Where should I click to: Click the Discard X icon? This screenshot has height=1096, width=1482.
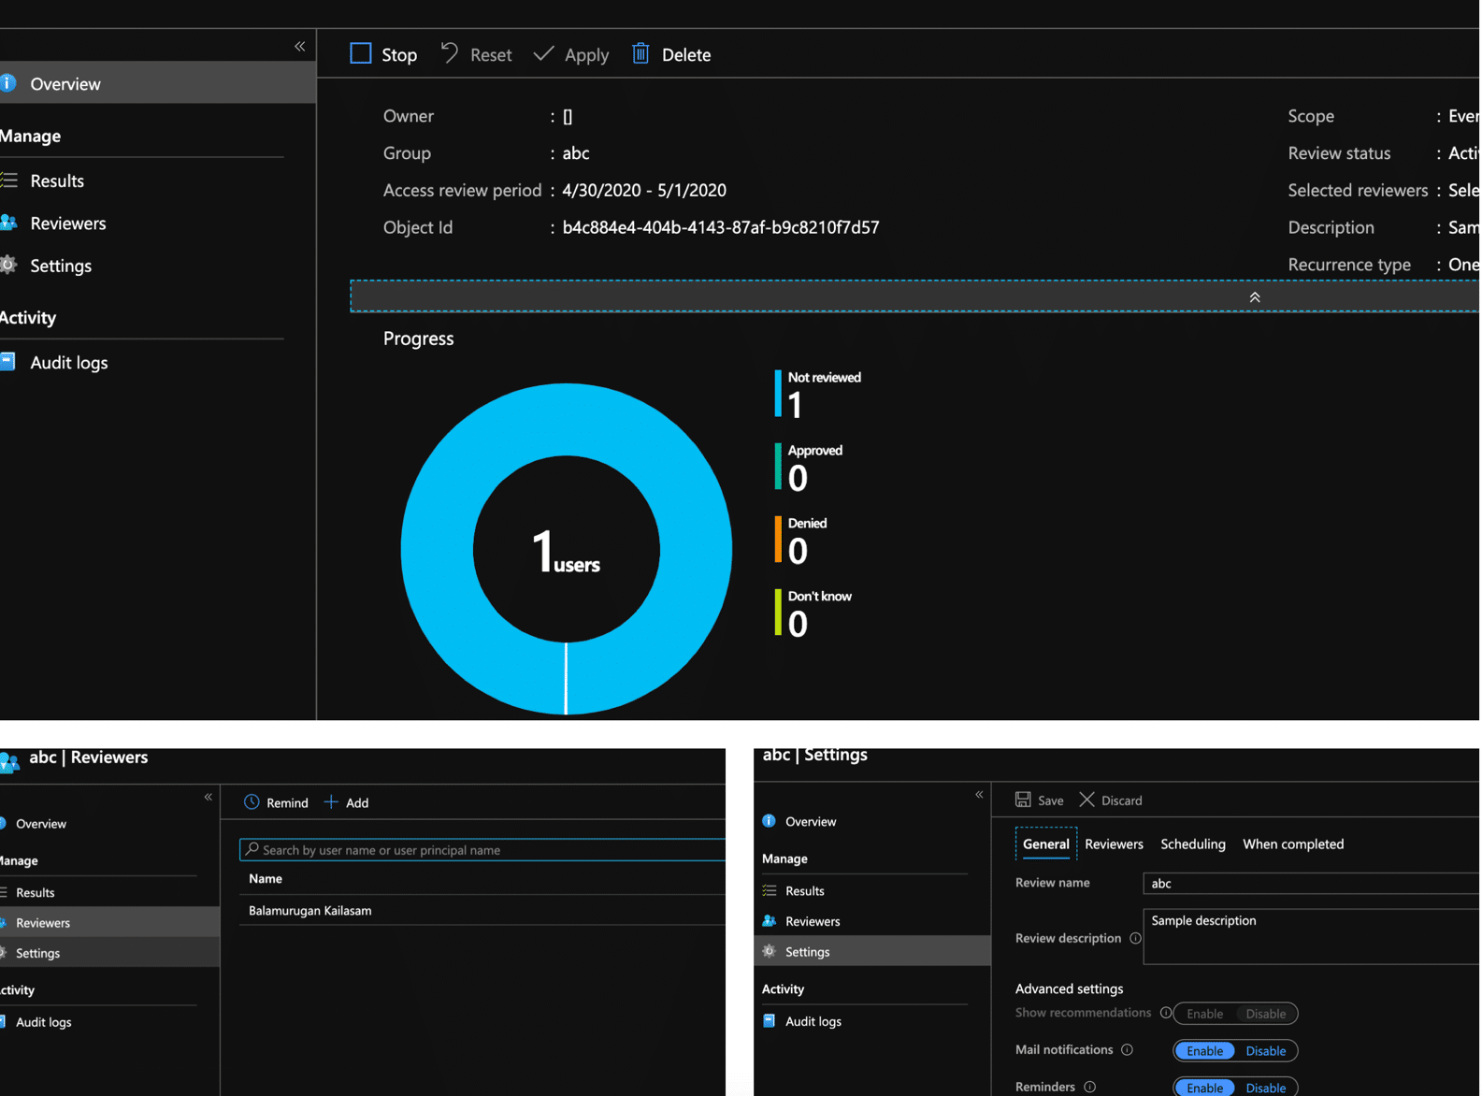pos(1086,800)
